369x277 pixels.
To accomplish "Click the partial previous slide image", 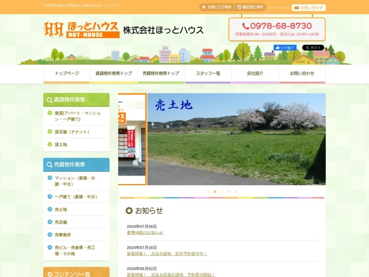I will pyautogui.click(x=132, y=139).
